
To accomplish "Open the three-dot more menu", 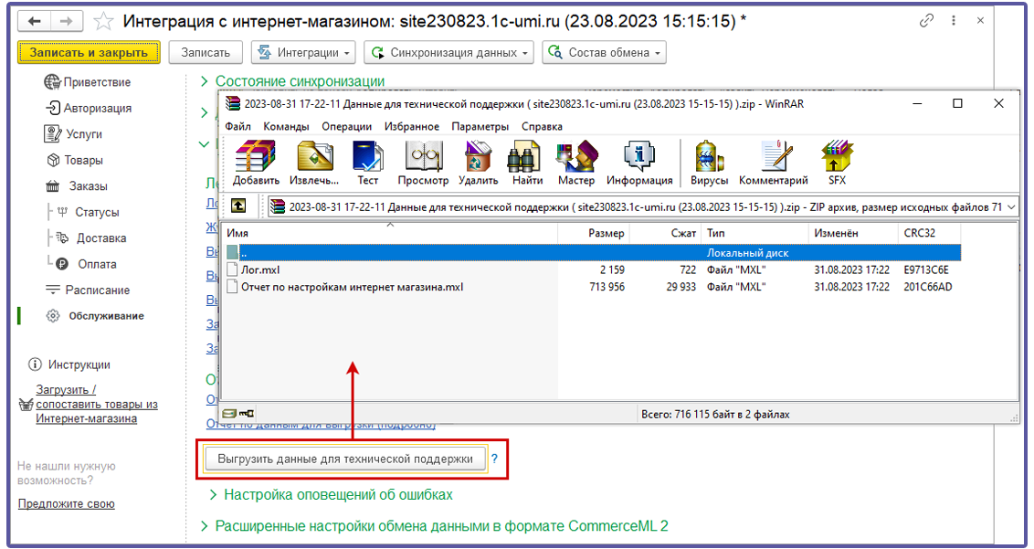I will [x=954, y=20].
